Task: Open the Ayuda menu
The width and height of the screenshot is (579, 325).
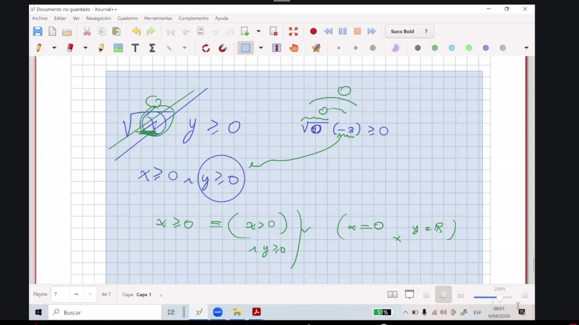Action: [222, 18]
